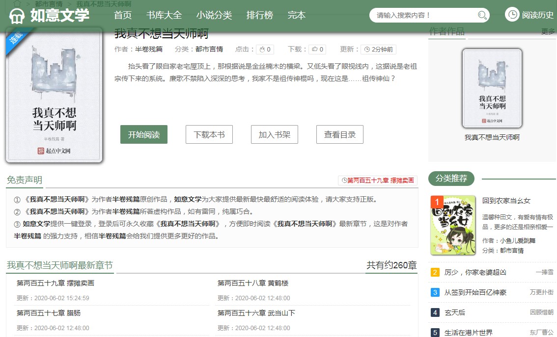Open 首页 in the navigation bar

(x=123, y=15)
